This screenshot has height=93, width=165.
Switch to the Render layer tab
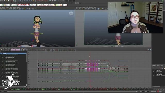158,66
